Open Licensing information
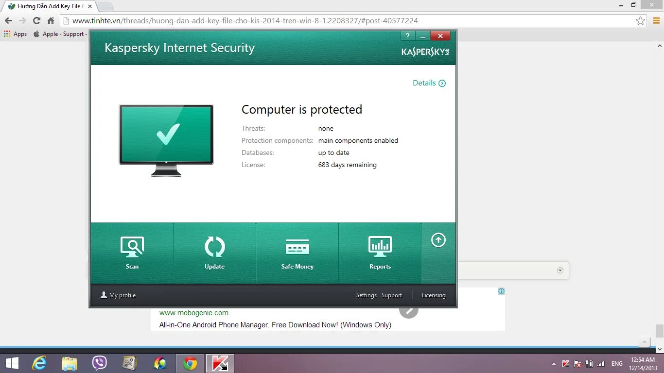The height and width of the screenshot is (373, 664). coord(434,295)
